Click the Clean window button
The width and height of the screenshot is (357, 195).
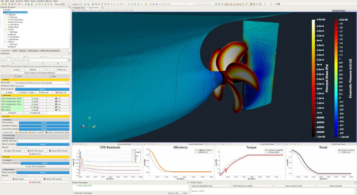pos(336,186)
